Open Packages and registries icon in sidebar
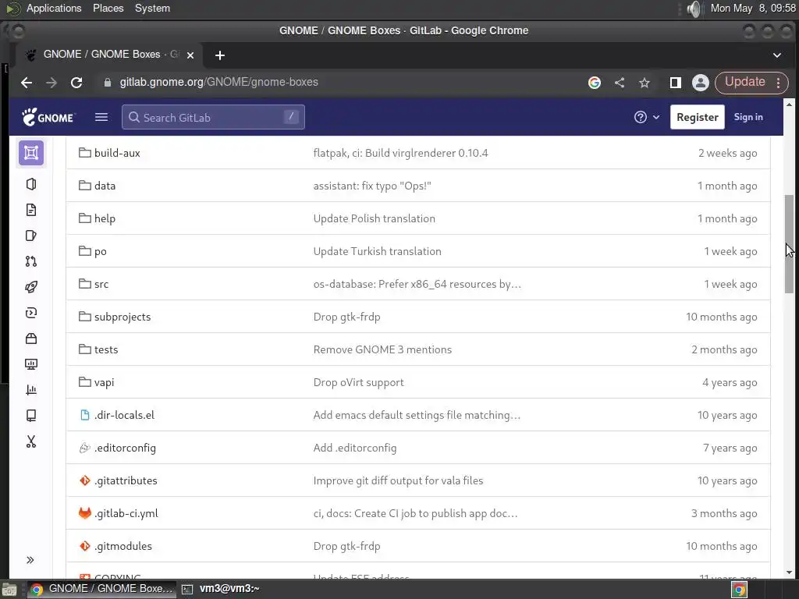Screen dimensions: 799x599 click(x=31, y=338)
